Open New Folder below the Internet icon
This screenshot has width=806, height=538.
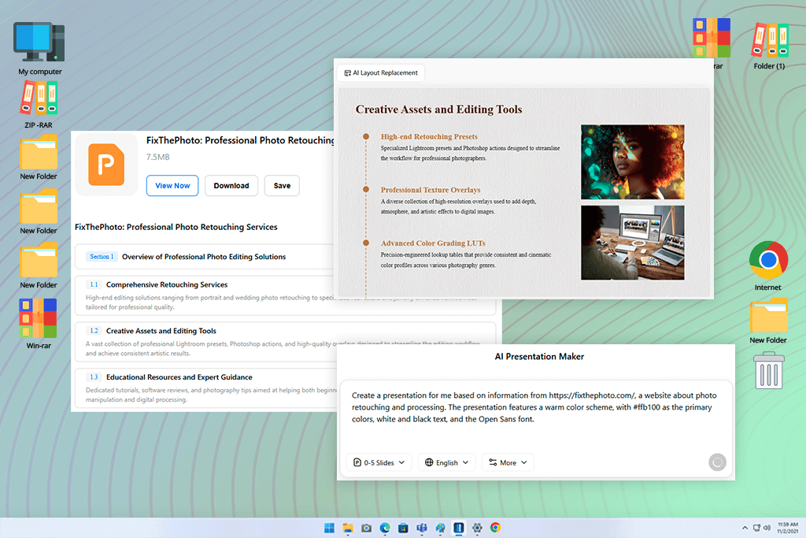pyautogui.click(x=768, y=321)
